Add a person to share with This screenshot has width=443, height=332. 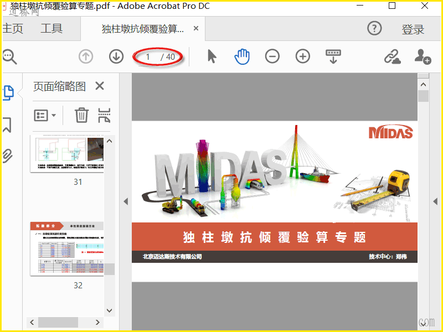click(x=423, y=56)
